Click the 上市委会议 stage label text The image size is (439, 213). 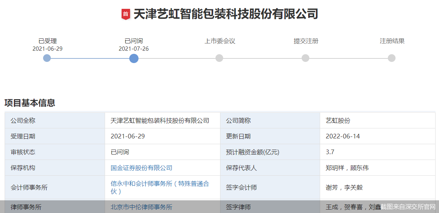[220, 41]
